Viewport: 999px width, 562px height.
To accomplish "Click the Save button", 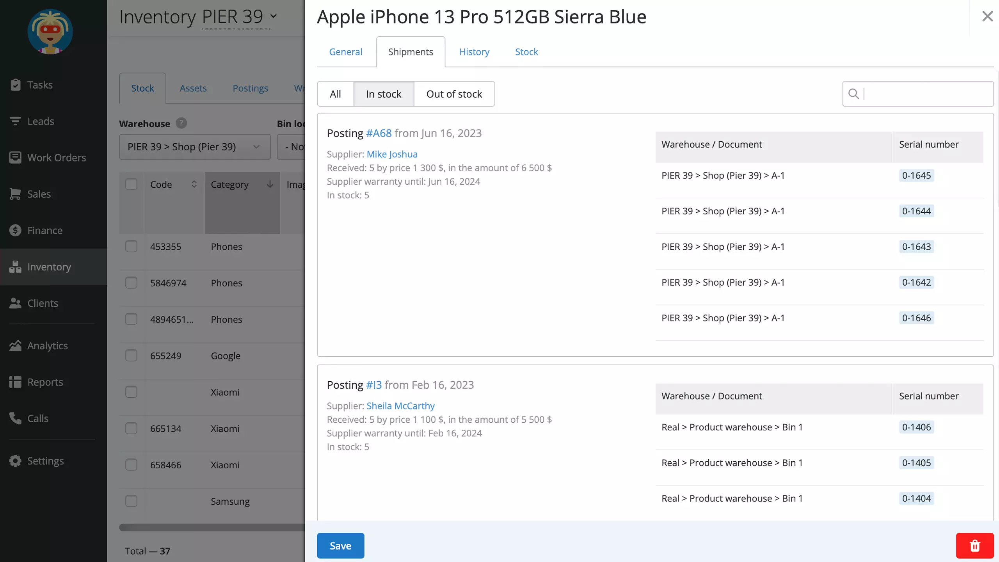I will click(340, 546).
